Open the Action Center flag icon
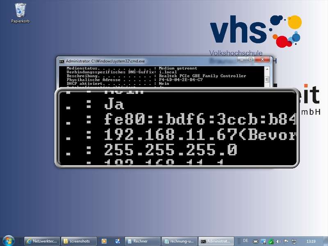The height and width of the screenshot is (246, 328). pyautogui.click(x=286, y=241)
